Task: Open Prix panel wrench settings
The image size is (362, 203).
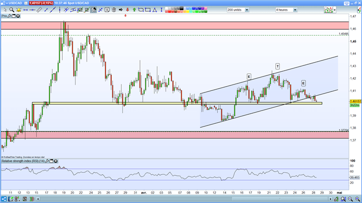Action: [x=10, y=16]
